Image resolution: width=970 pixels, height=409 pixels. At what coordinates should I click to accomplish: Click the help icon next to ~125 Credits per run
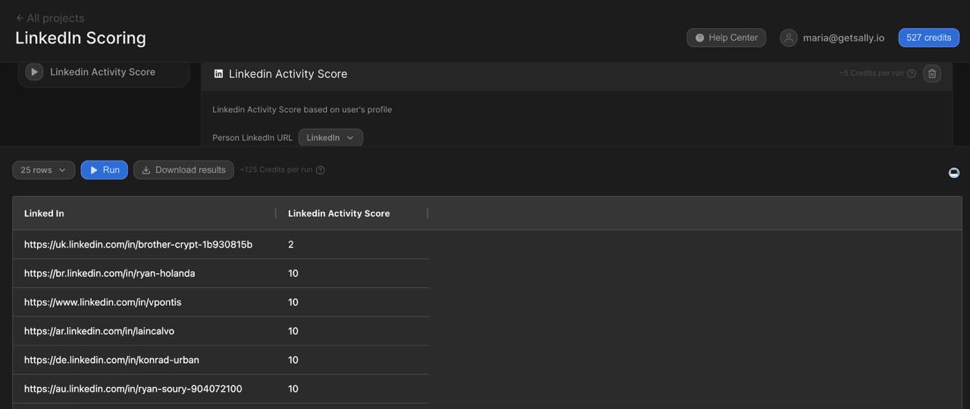321,170
